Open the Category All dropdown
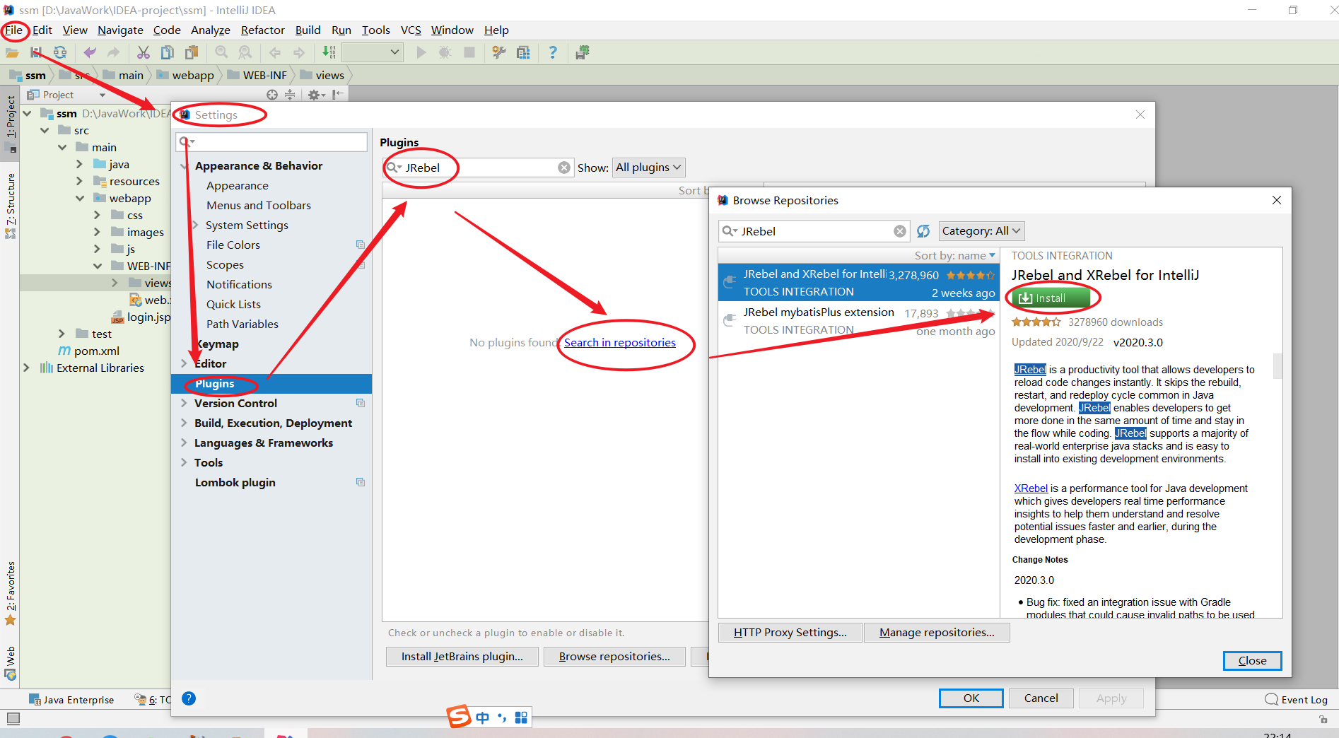Image resolution: width=1339 pixels, height=738 pixels. point(981,231)
